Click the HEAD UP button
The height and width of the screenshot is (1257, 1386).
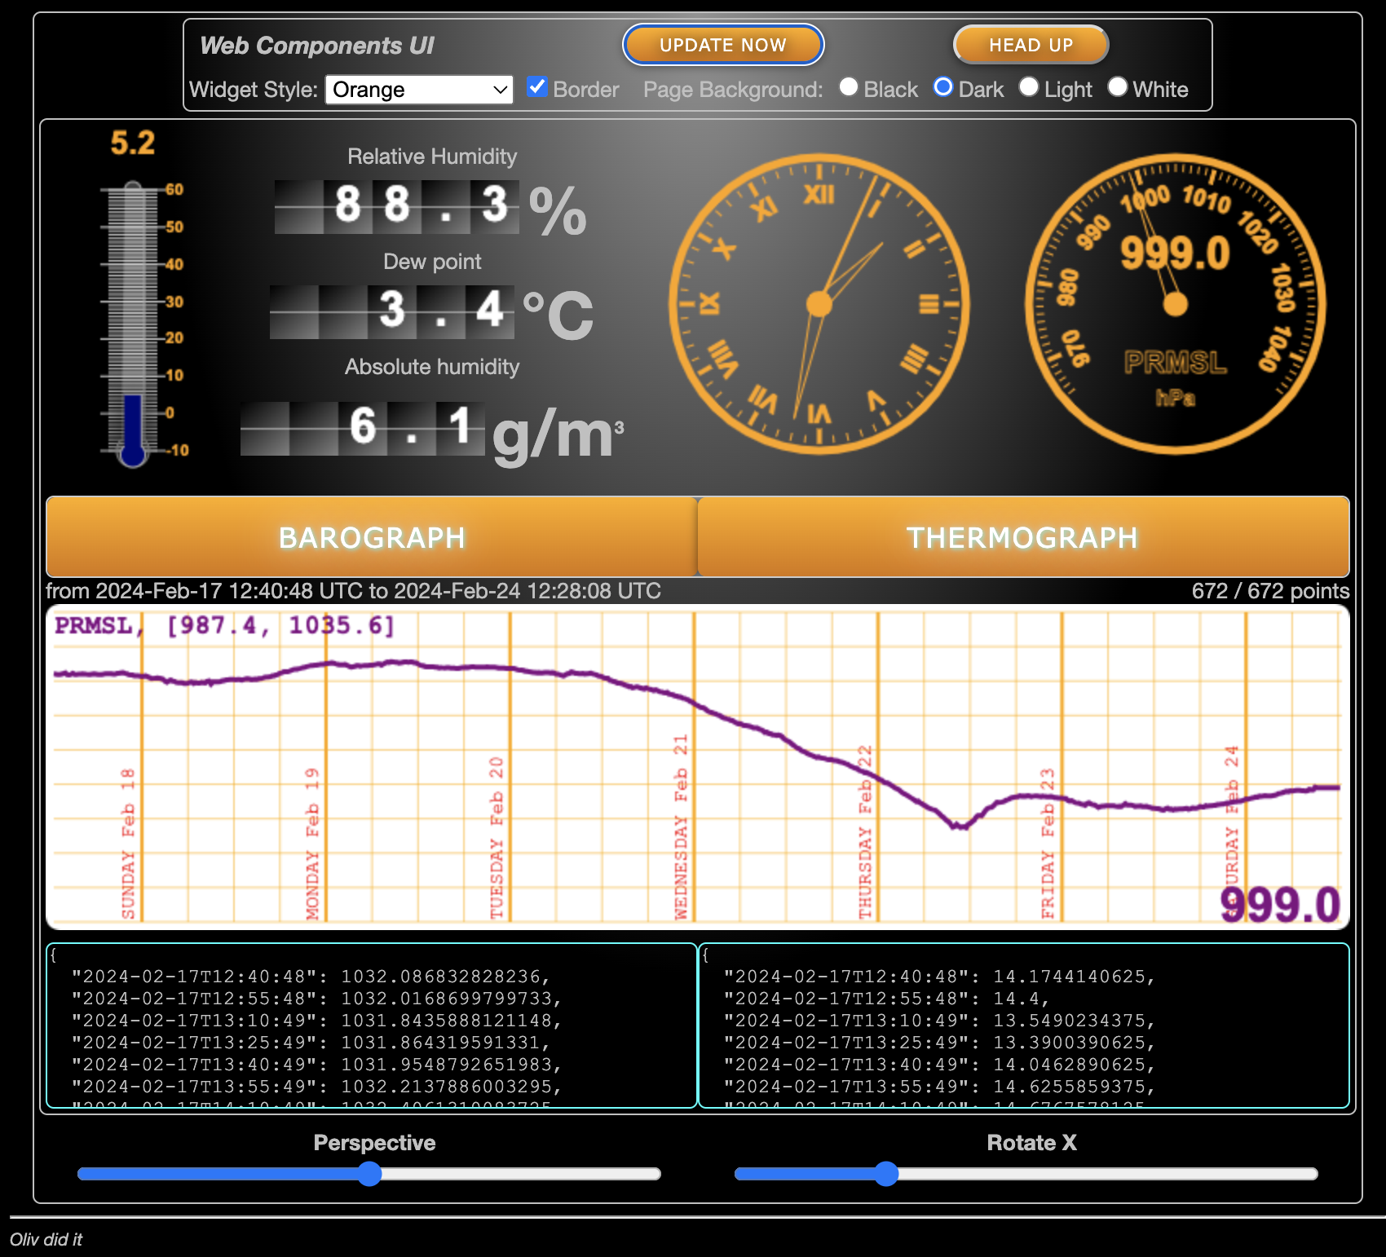[x=1031, y=45]
